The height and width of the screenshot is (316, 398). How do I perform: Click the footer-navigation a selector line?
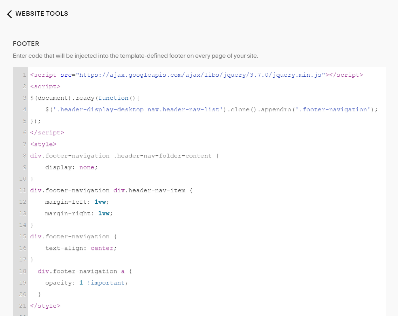click(x=85, y=271)
